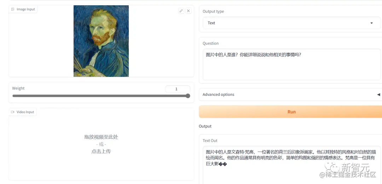Viewport: 382px width, 184px height.
Task: Click the orange Run button
Action: pyautogui.click(x=291, y=112)
